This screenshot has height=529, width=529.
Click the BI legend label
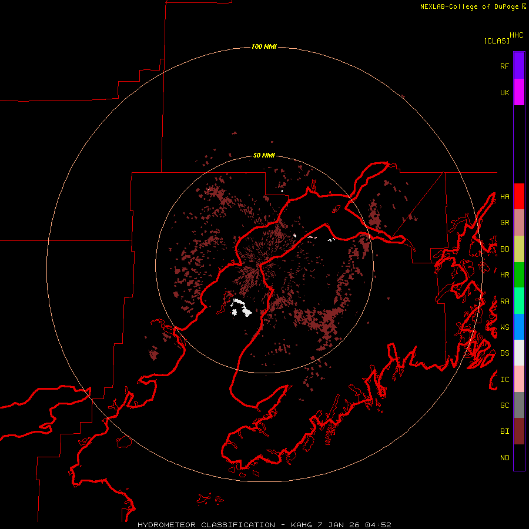[x=504, y=431]
